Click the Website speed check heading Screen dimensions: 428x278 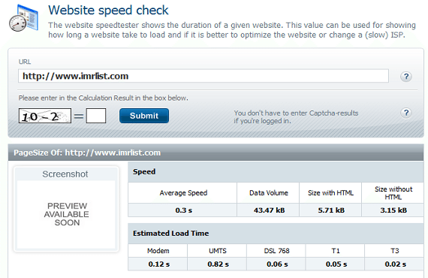pyautogui.click(x=108, y=11)
